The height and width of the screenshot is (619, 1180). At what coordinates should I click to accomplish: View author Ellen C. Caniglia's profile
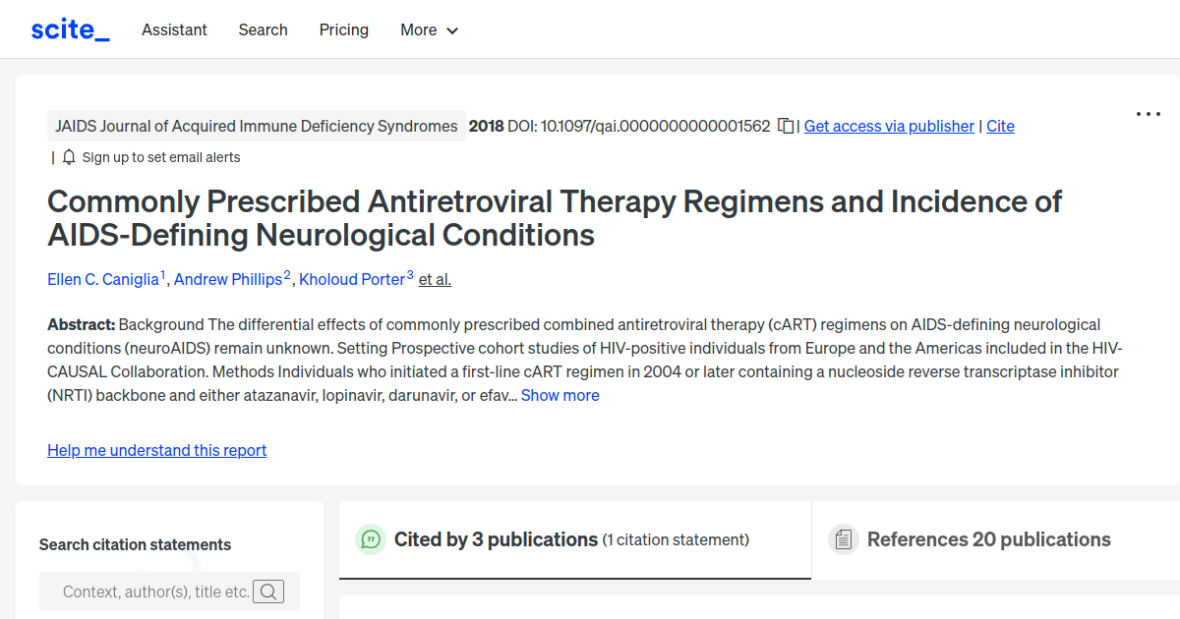coord(103,279)
